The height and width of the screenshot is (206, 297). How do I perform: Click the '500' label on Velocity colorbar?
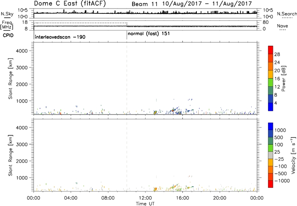(279, 137)
